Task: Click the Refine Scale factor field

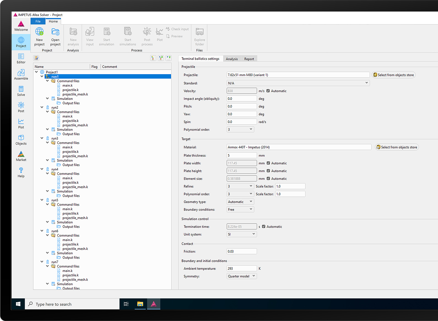Action: 290,186
